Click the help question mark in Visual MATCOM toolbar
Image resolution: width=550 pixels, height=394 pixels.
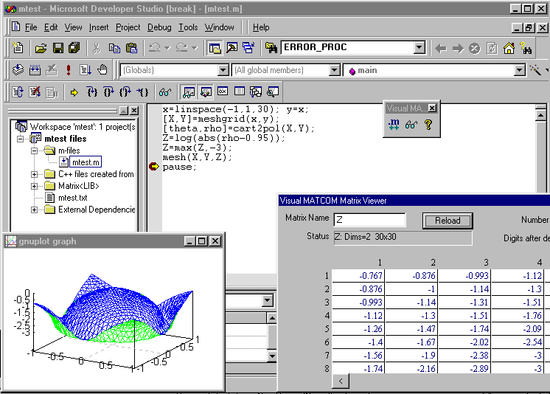pyautogui.click(x=427, y=125)
